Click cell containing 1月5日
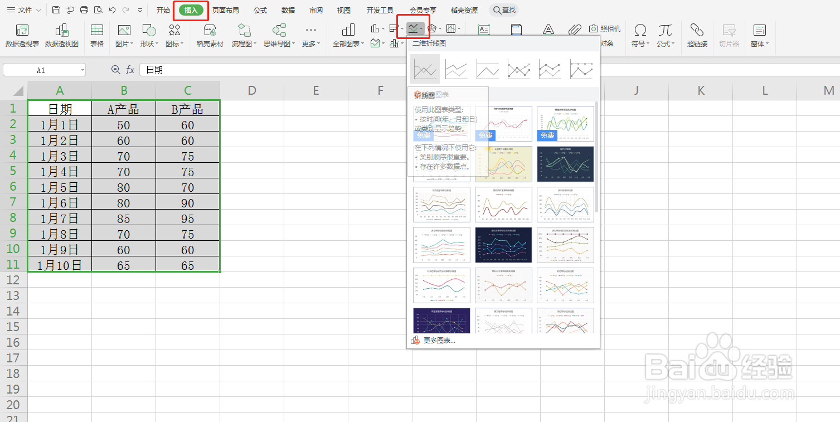 pos(60,186)
